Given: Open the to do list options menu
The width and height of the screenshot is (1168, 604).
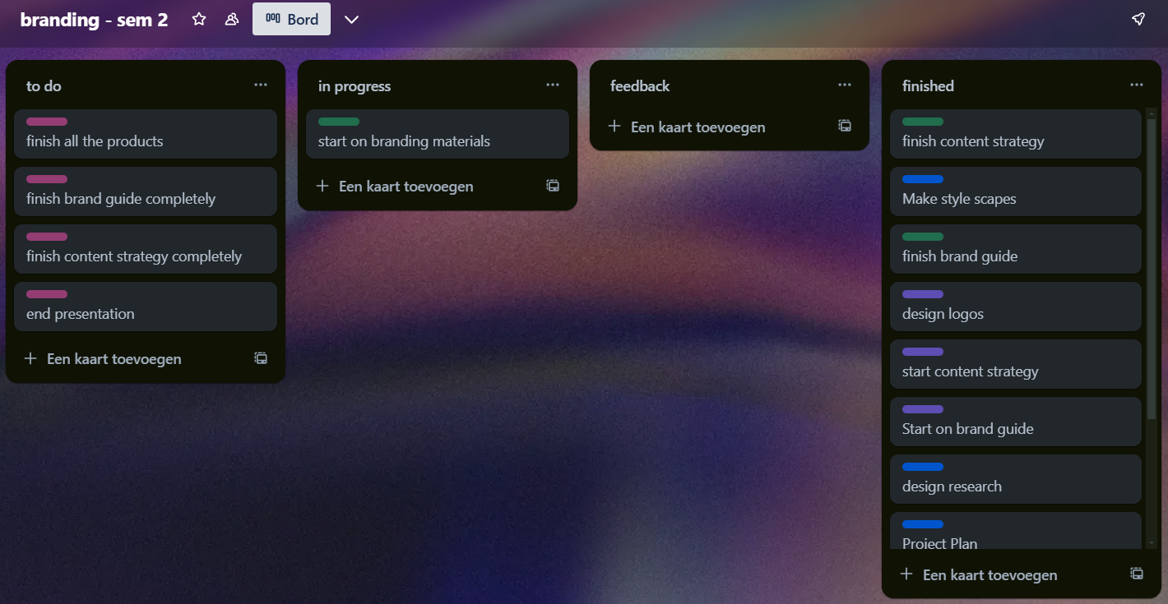Looking at the screenshot, I should pyautogui.click(x=261, y=85).
